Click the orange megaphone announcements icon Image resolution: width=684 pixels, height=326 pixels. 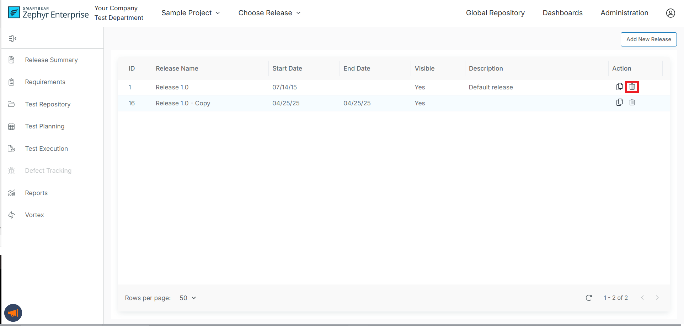tap(13, 313)
